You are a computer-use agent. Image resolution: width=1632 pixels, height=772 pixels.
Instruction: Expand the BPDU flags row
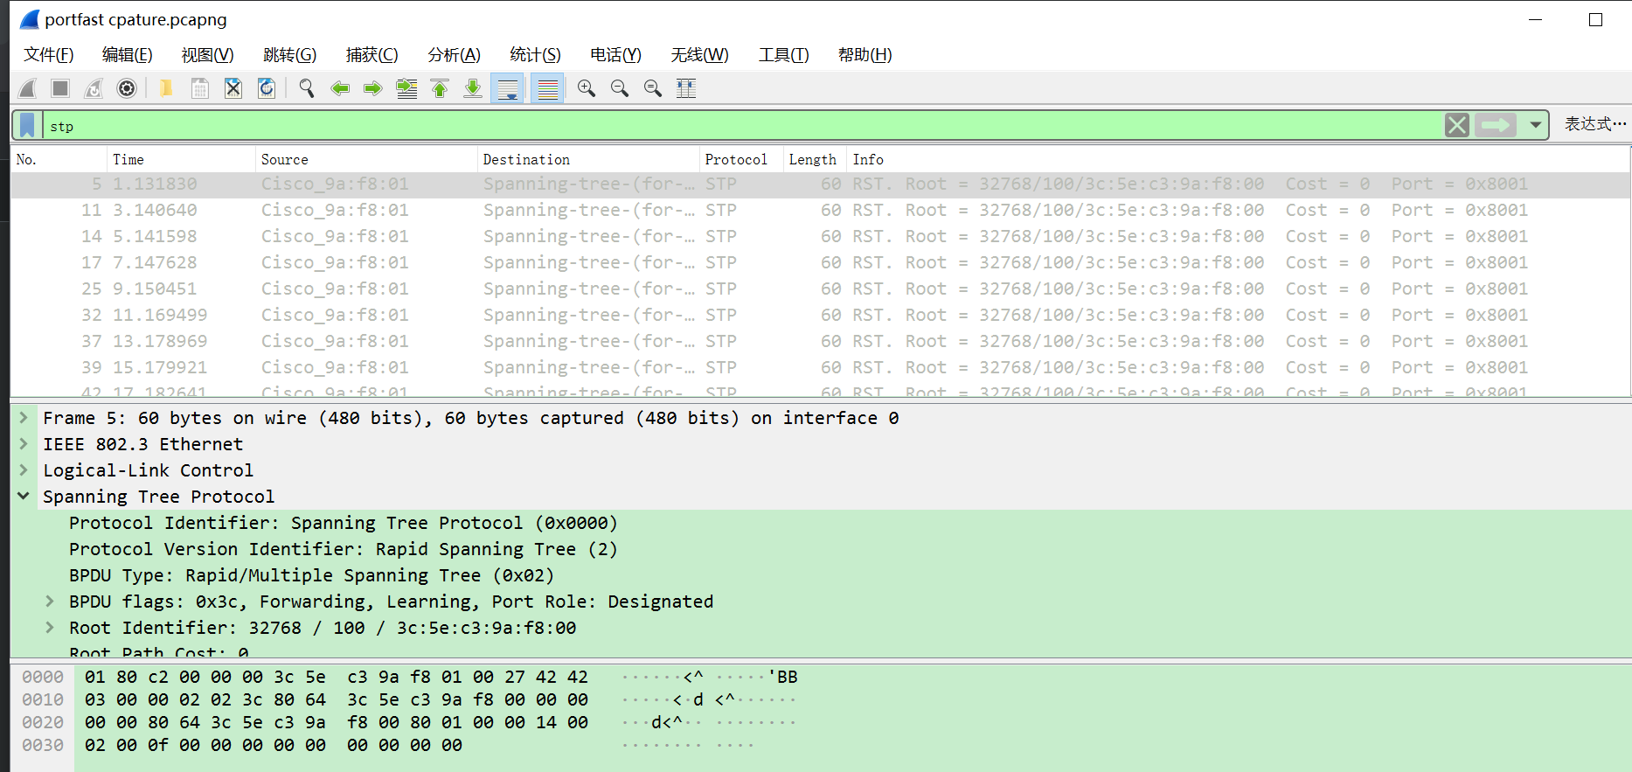coord(50,602)
